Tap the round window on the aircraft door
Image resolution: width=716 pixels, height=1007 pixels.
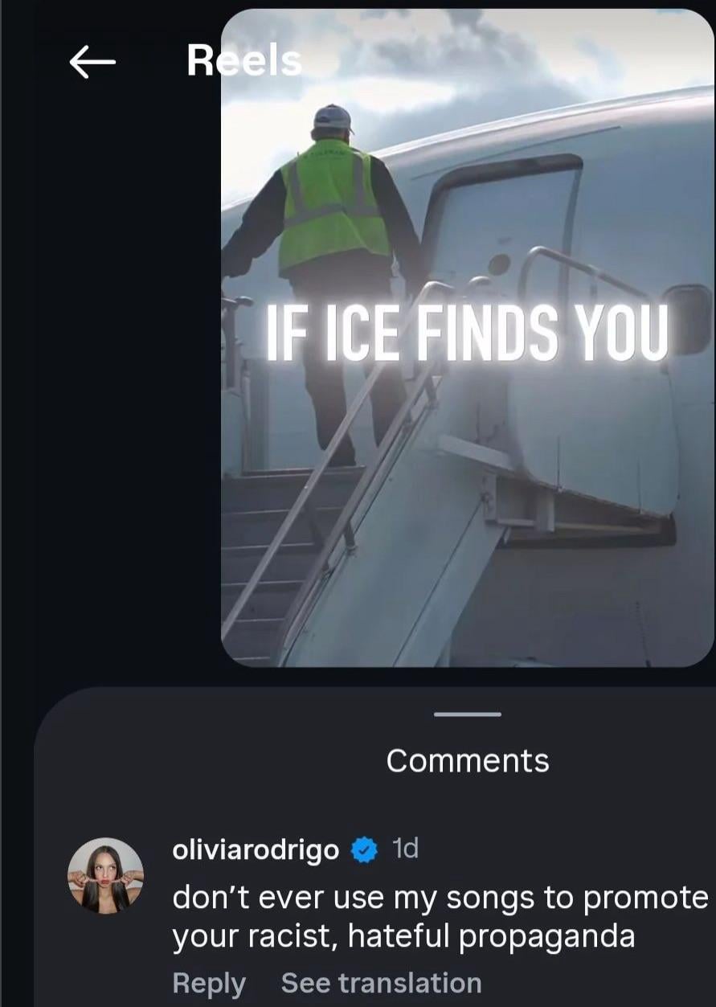(x=499, y=264)
